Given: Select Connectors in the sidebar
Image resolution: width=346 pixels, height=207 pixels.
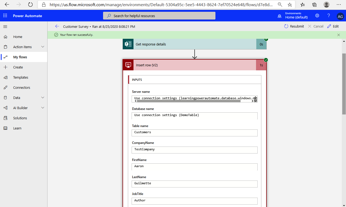Looking at the screenshot, I should tap(22, 88).
